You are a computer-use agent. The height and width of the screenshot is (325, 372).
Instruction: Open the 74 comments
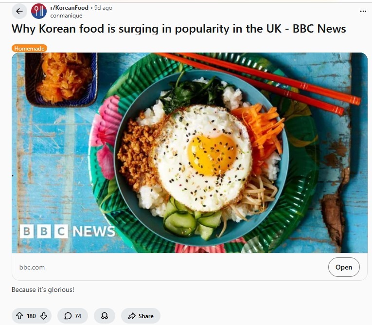(x=72, y=316)
